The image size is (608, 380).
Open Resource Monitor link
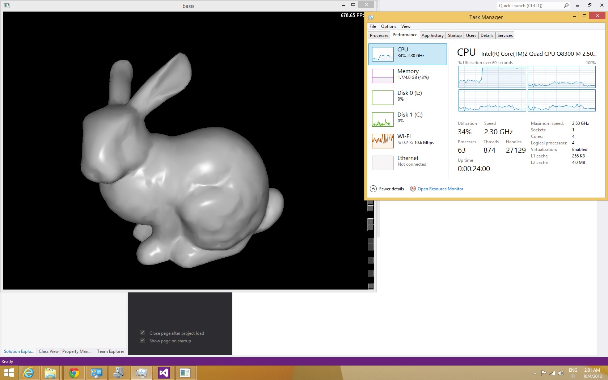[440, 189]
